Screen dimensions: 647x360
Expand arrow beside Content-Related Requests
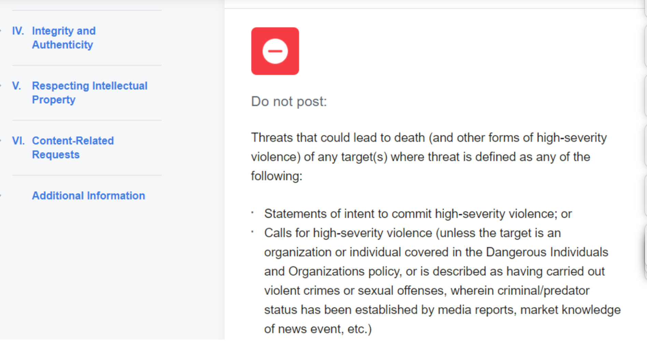pyautogui.click(x=1, y=141)
